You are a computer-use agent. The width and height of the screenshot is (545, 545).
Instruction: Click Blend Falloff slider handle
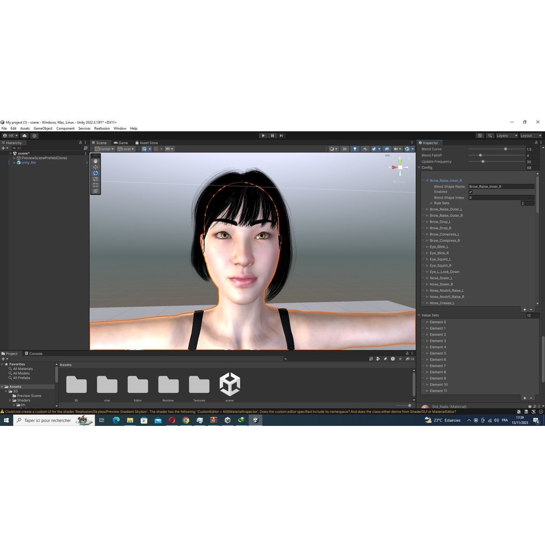[480, 155]
